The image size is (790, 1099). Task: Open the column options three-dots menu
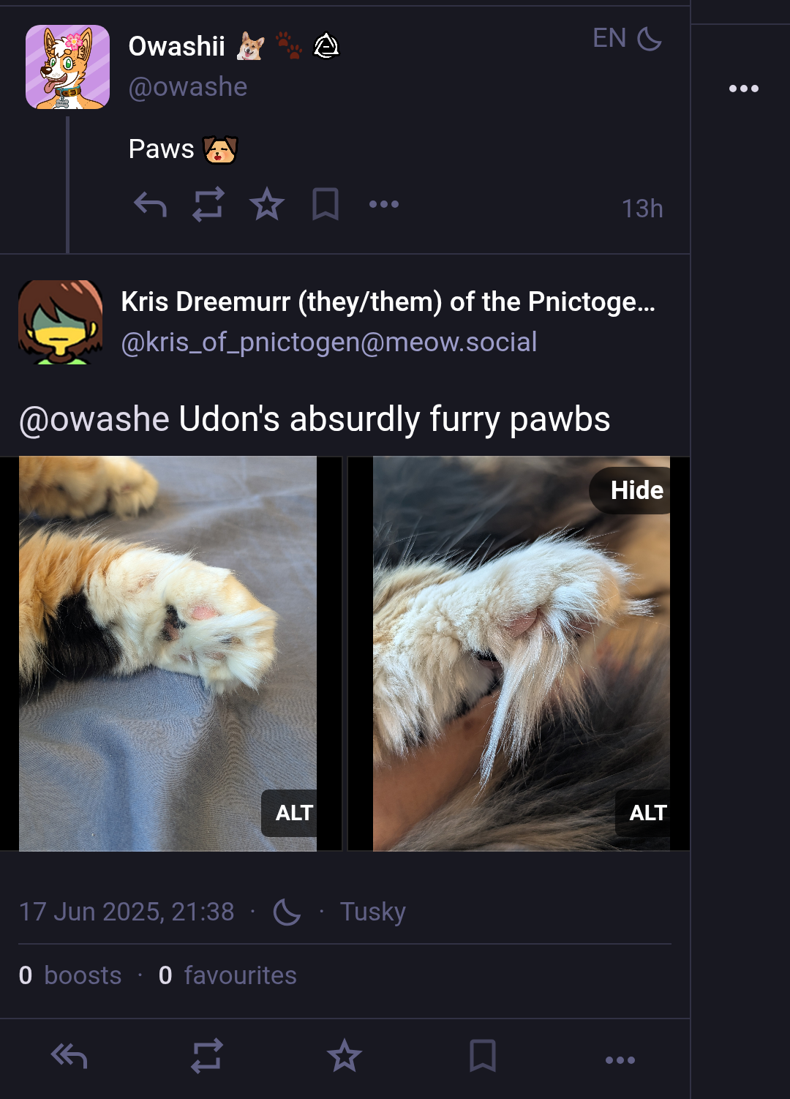[x=744, y=89]
